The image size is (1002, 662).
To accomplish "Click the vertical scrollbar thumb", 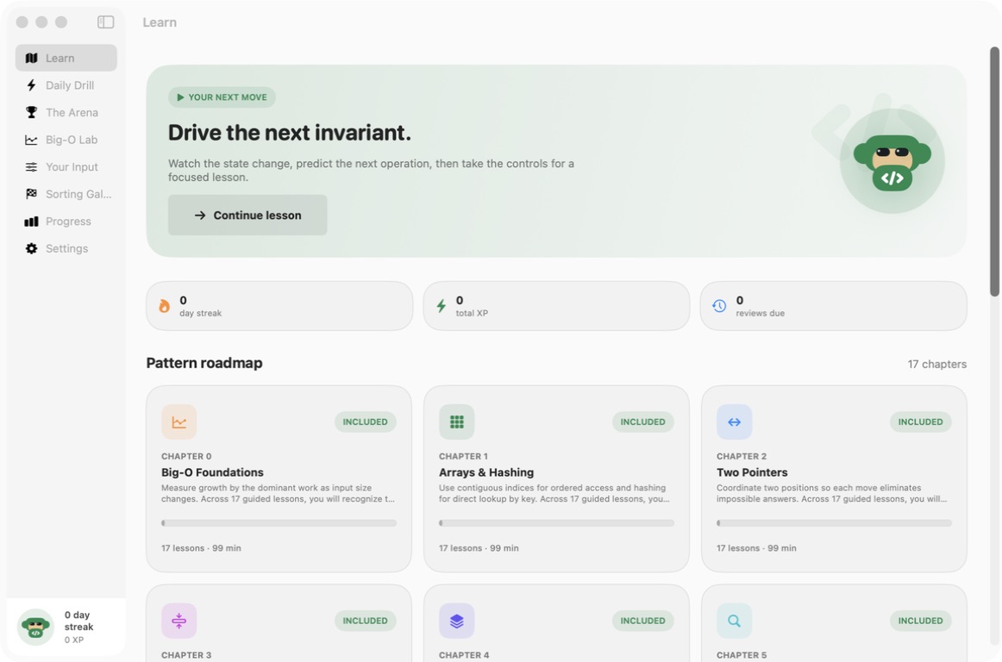I will tap(994, 172).
